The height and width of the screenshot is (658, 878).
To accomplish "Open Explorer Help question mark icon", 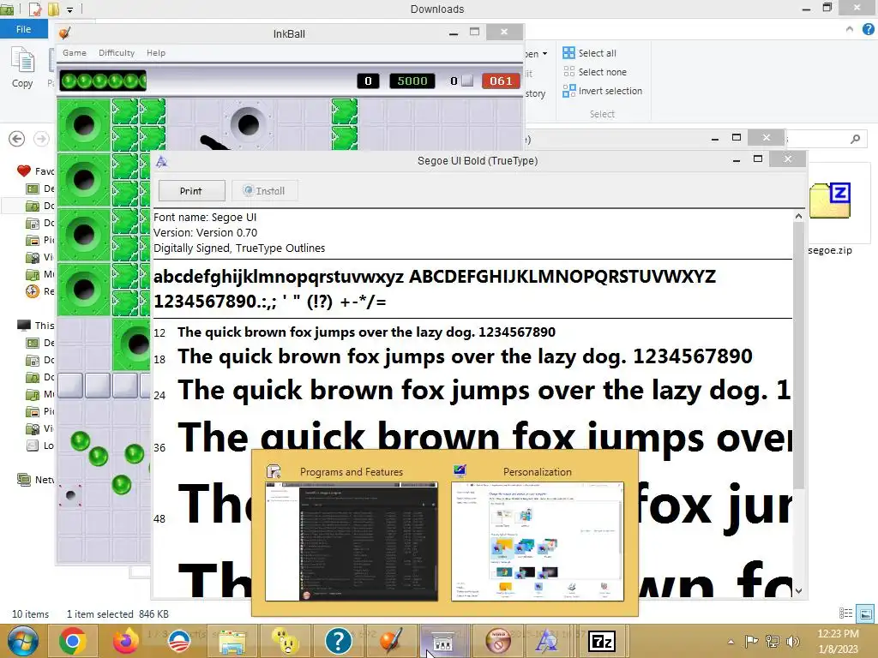I will [869, 29].
